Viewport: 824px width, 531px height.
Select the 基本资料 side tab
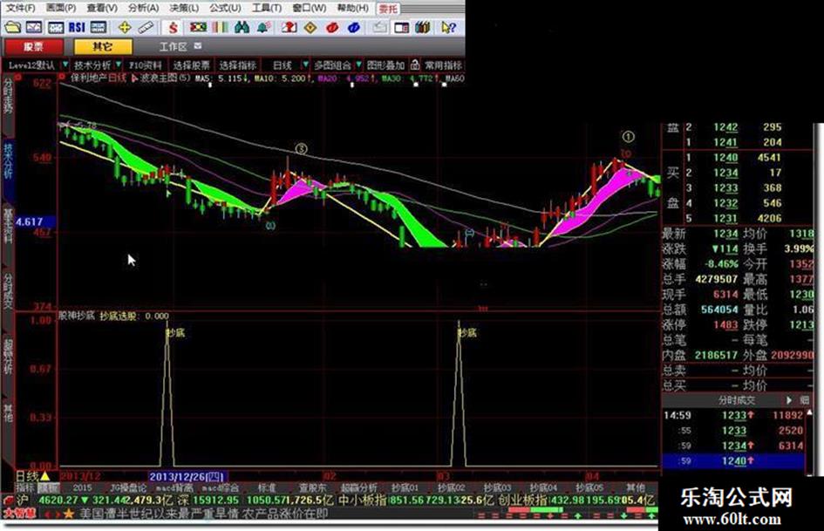tap(8, 226)
